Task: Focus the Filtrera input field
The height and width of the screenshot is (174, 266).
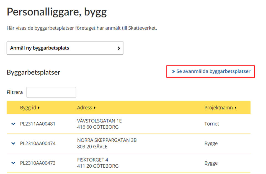Action: click(x=51, y=92)
